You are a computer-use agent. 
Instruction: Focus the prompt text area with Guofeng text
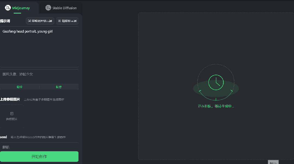[x=39, y=47]
